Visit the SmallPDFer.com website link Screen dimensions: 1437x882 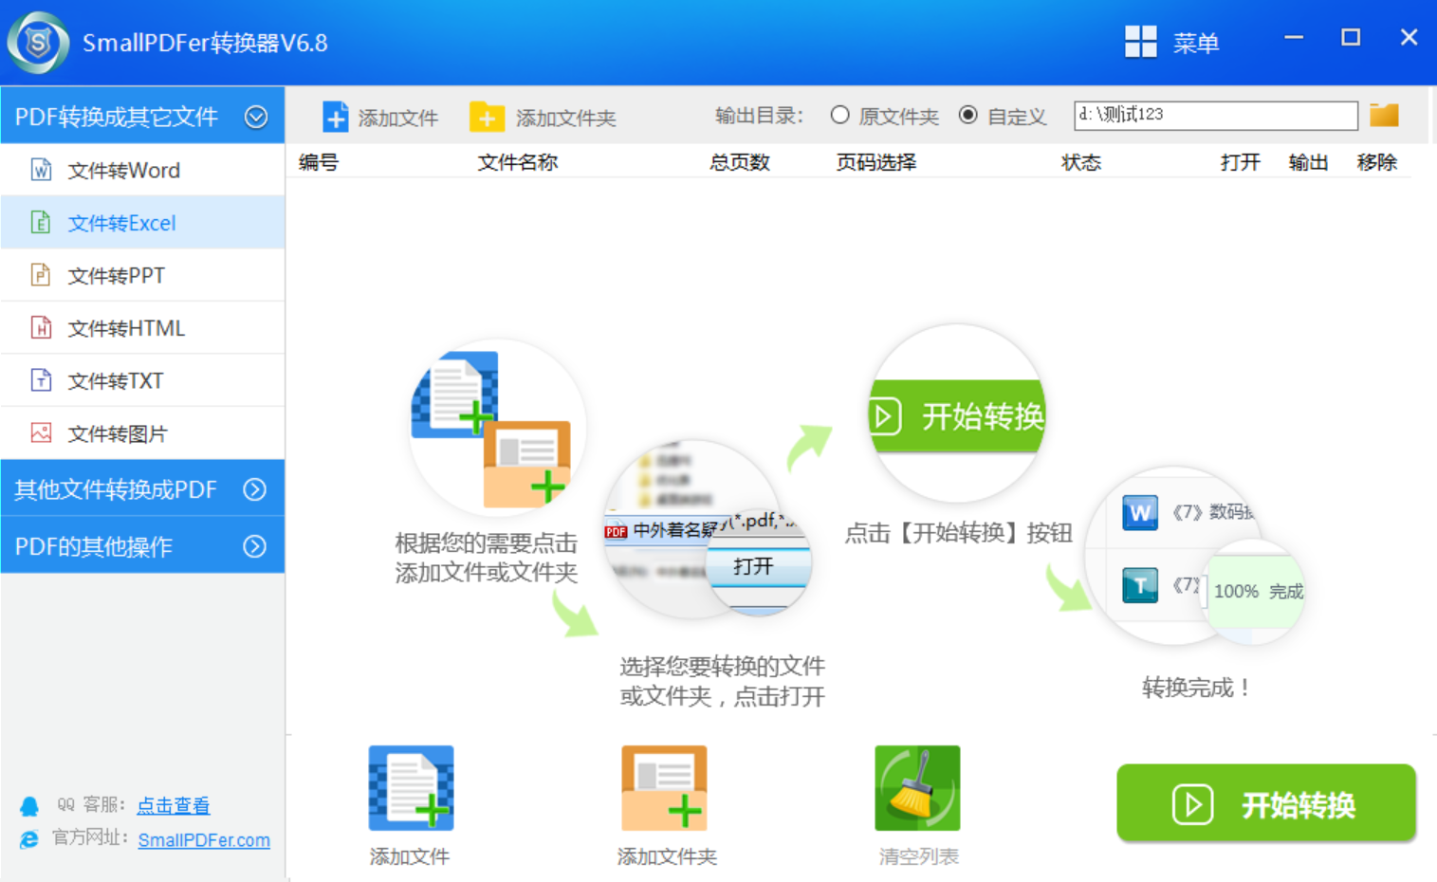point(204,840)
